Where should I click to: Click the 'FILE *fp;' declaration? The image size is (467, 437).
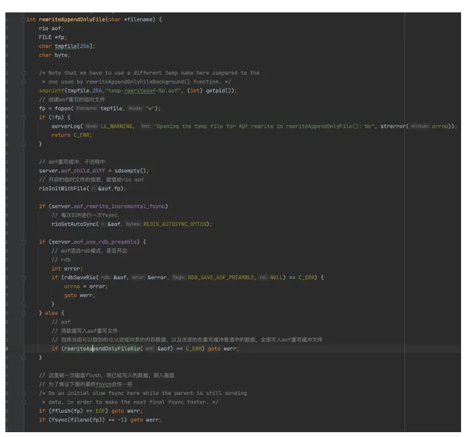53,38
